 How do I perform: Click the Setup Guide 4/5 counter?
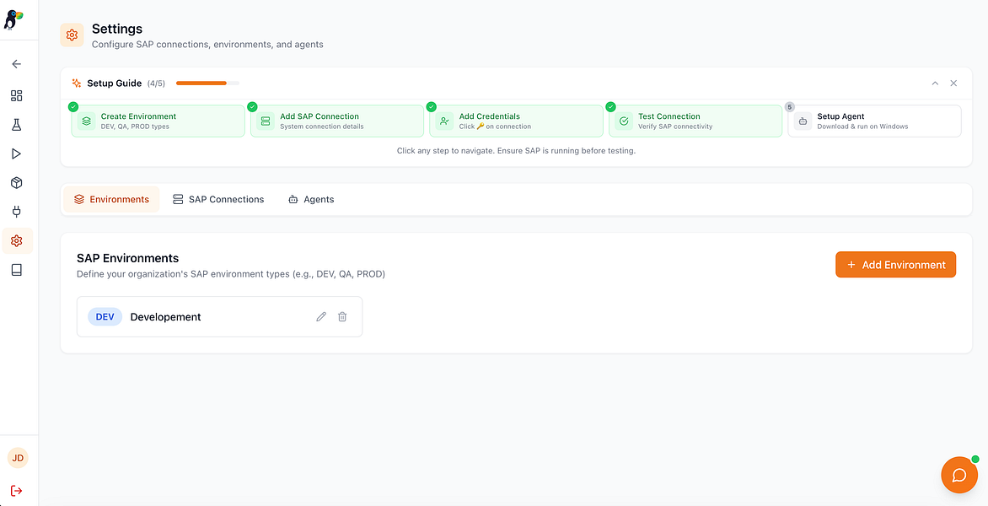156,83
